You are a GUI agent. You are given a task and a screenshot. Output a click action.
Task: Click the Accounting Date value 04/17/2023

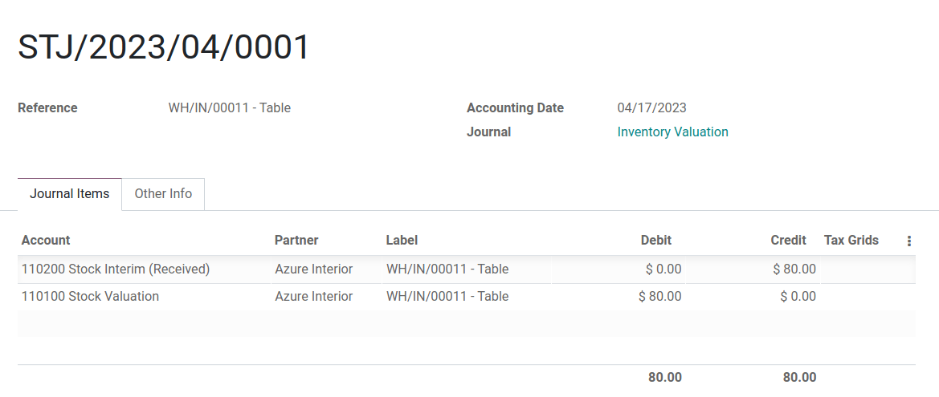tap(651, 108)
